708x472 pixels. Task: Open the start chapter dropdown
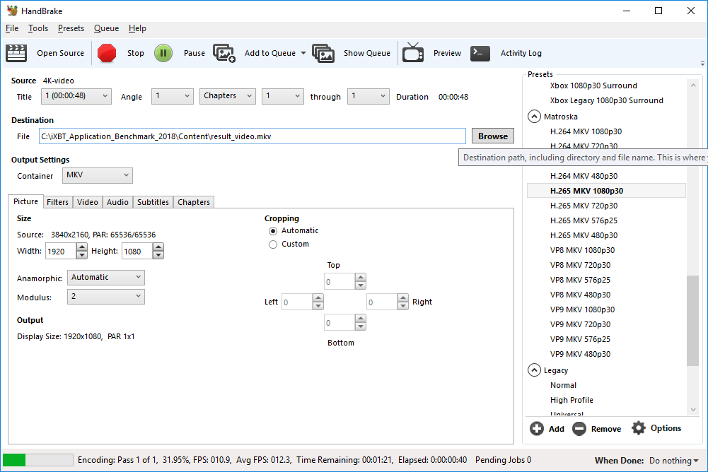click(283, 96)
